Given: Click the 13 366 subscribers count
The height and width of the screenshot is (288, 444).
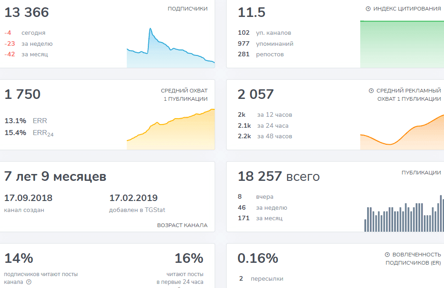Looking at the screenshot, I should point(27,12).
